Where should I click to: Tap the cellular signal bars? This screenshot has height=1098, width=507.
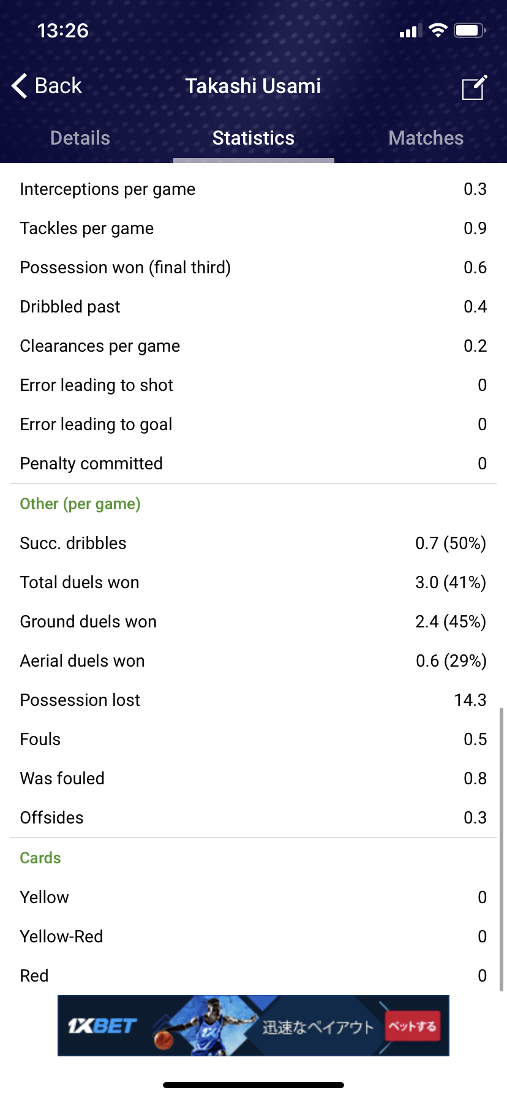tap(408, 31)
